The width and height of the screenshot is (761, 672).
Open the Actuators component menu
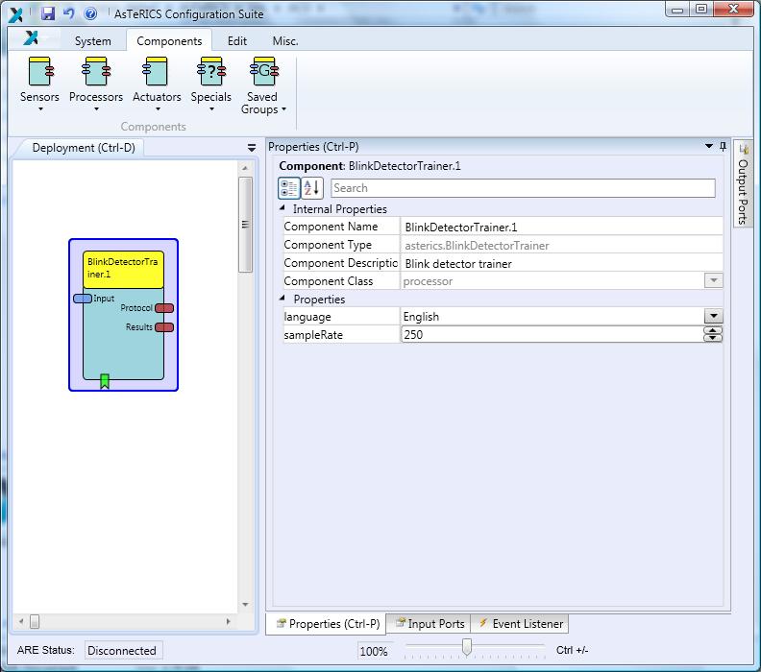[x=157, y=84]
